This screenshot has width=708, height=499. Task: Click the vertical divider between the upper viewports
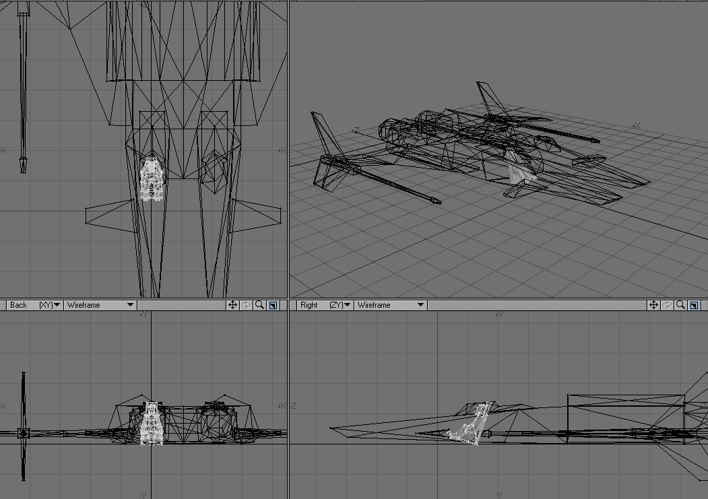(288, 148)
